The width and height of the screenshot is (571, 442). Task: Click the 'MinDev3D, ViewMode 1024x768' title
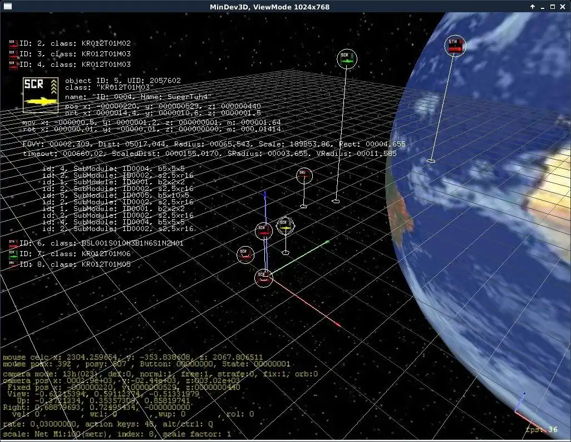(x=269, y=7)
